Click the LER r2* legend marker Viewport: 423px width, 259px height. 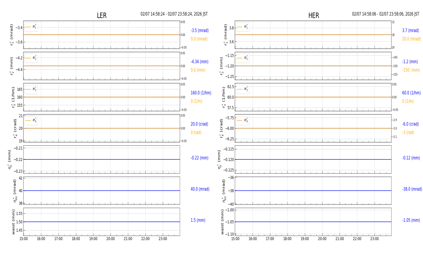[x=28, y=58]
